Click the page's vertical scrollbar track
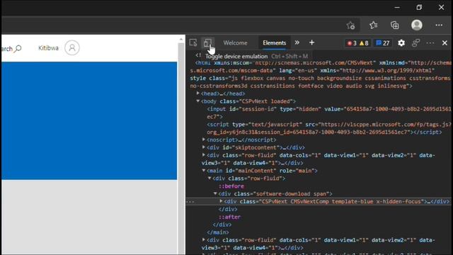Image resolution: width=453 pixels, height=255 pixels. [x=181, y=148]
